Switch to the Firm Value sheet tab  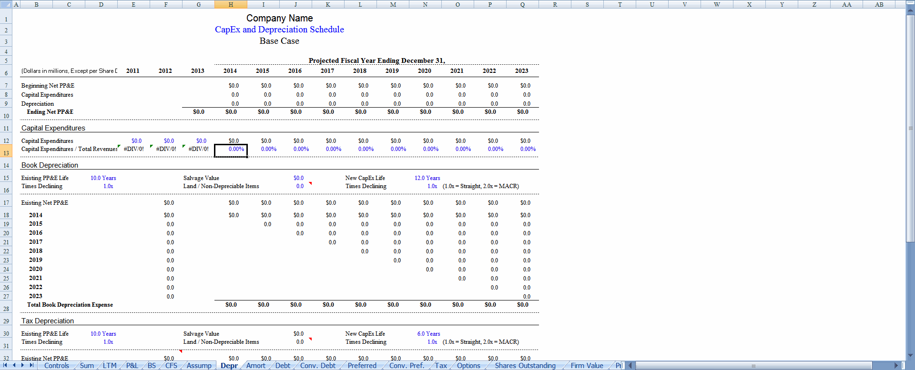tap(587, 366)
